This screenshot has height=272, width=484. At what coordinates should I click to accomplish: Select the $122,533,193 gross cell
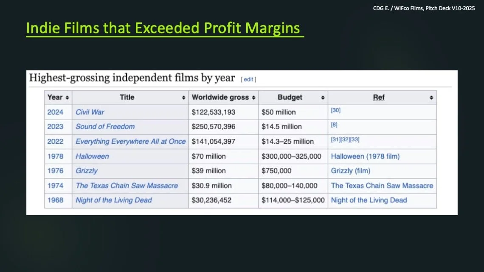tap(223, 112)
